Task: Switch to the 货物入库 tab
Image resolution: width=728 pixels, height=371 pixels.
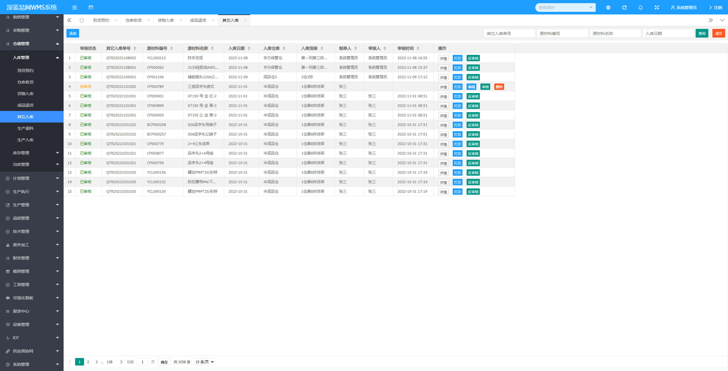Action: pos(166,20)
